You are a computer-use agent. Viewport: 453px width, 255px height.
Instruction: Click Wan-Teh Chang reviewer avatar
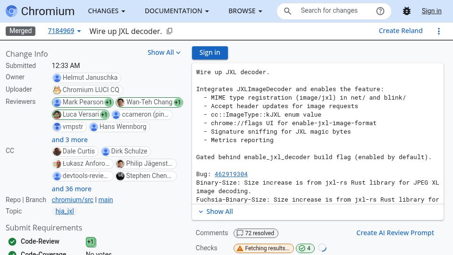tap(121, 102)
